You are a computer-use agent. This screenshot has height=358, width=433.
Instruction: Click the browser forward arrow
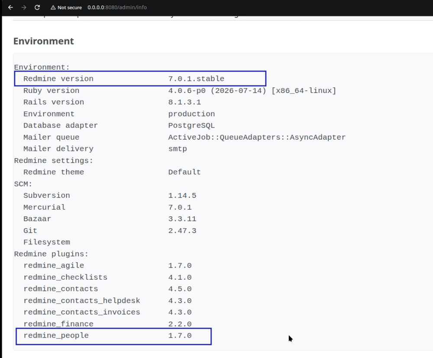pos(24,7)
